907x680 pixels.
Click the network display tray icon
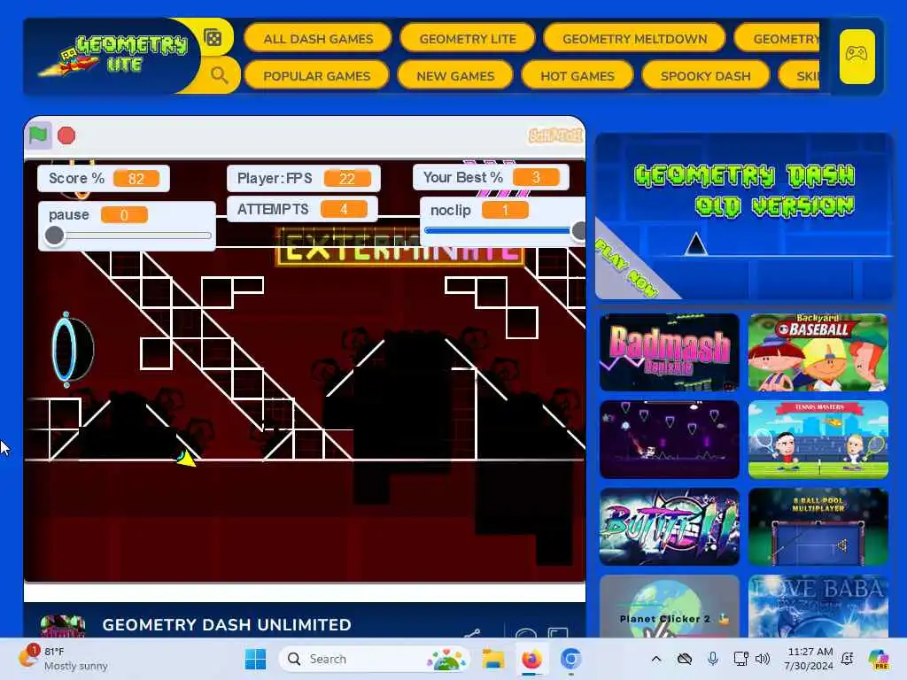pos(740,659)
